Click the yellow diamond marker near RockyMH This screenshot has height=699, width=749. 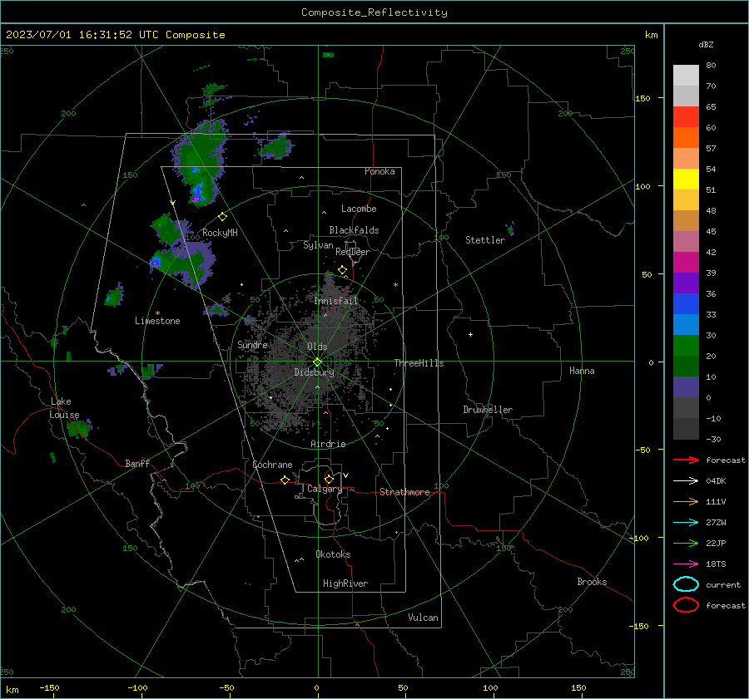(222, 217)
